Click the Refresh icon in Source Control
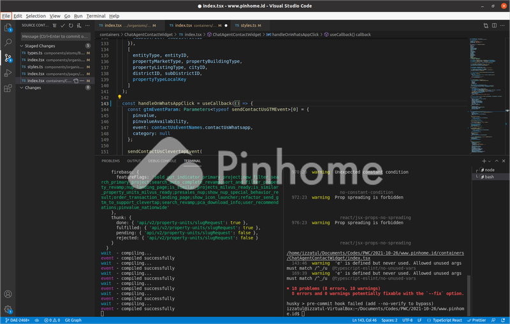 71,25
